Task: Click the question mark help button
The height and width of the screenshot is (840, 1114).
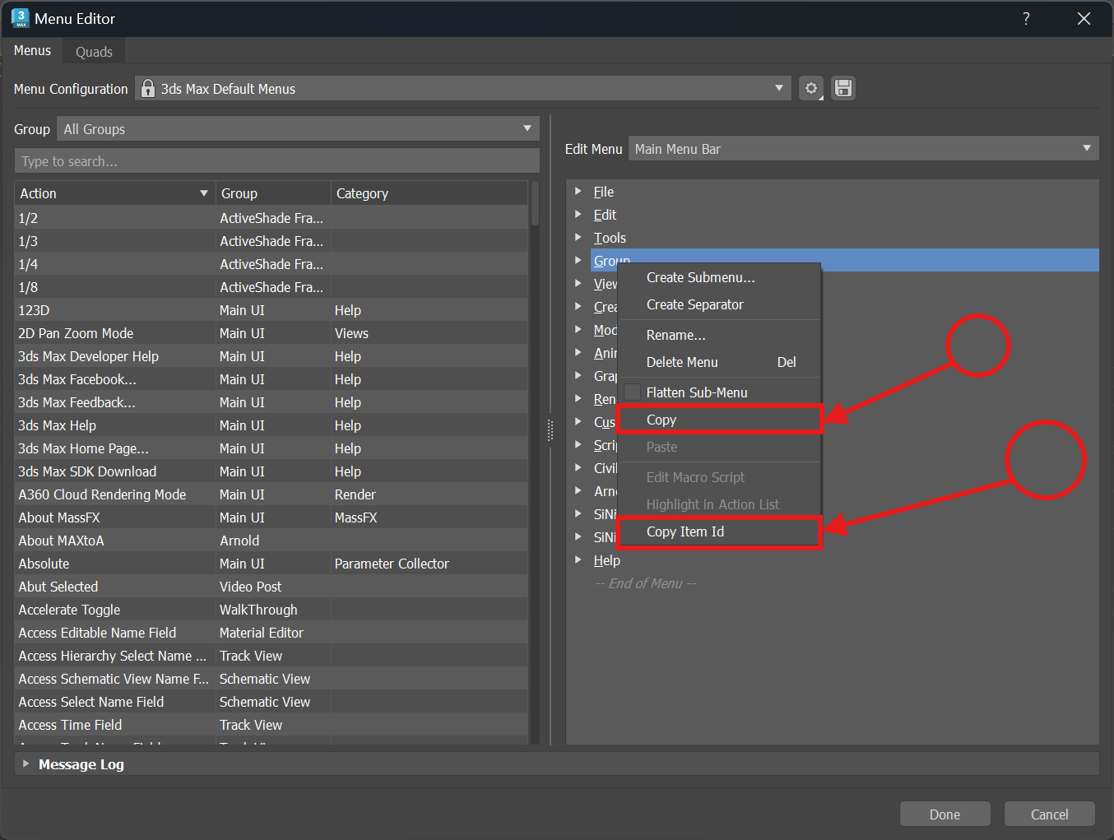Action: tap(1026, 18)
